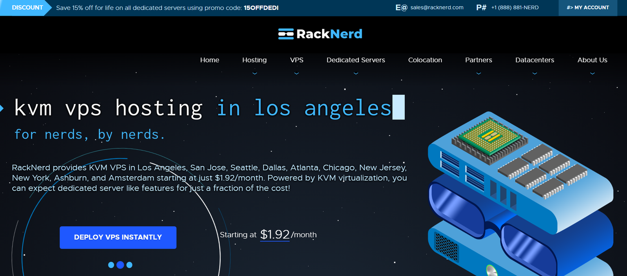Go to the Home menu item
This screenshot has height=276, width=627.
(210, 60)
